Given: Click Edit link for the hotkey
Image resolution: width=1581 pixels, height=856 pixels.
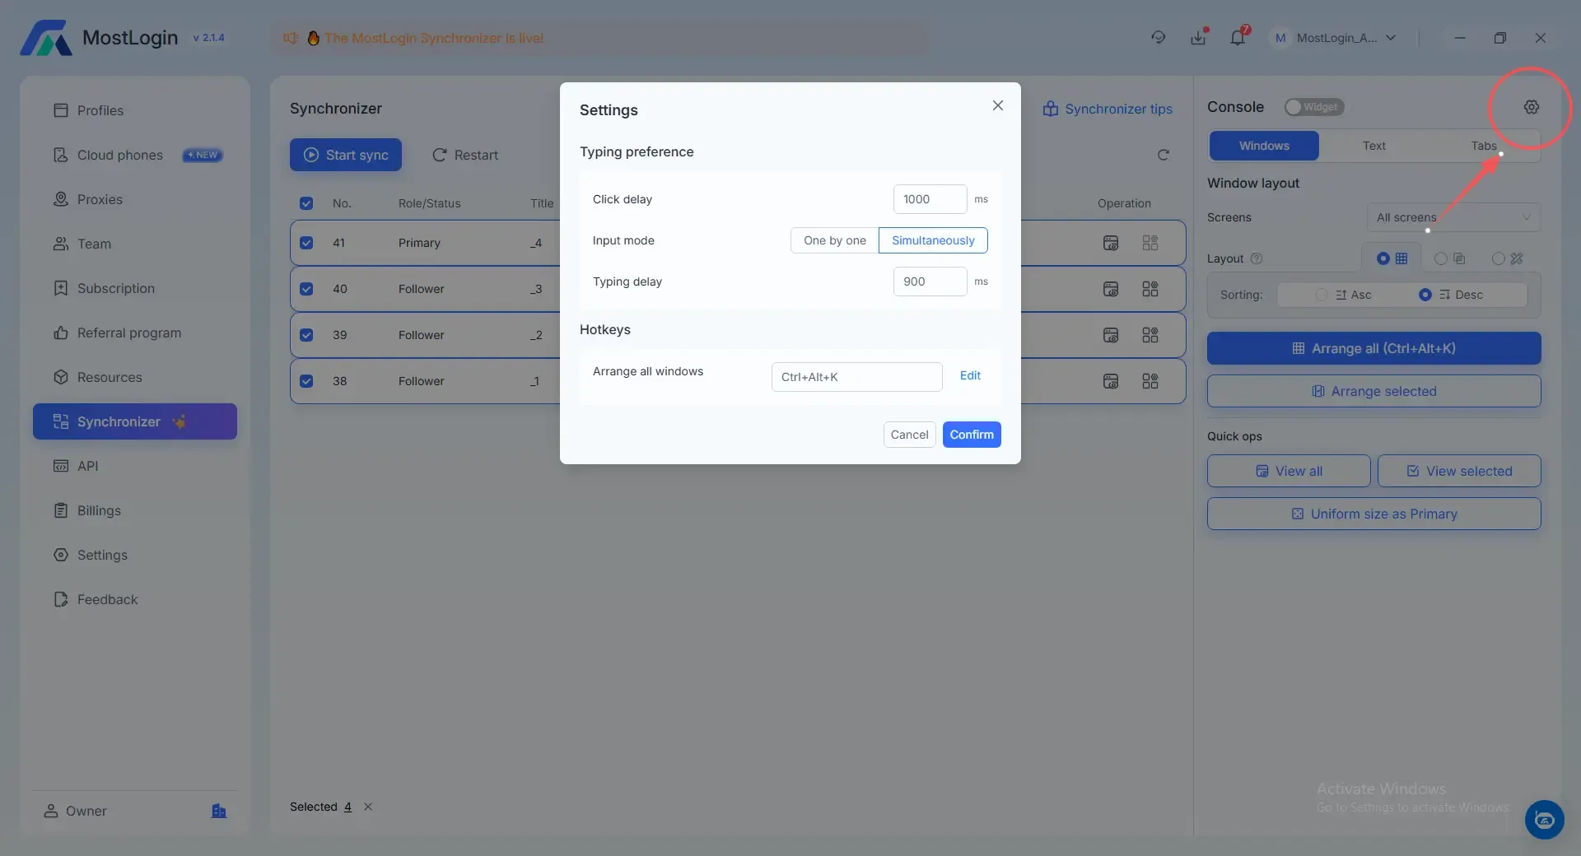Looking at the screenshot, I should (970, 375).
